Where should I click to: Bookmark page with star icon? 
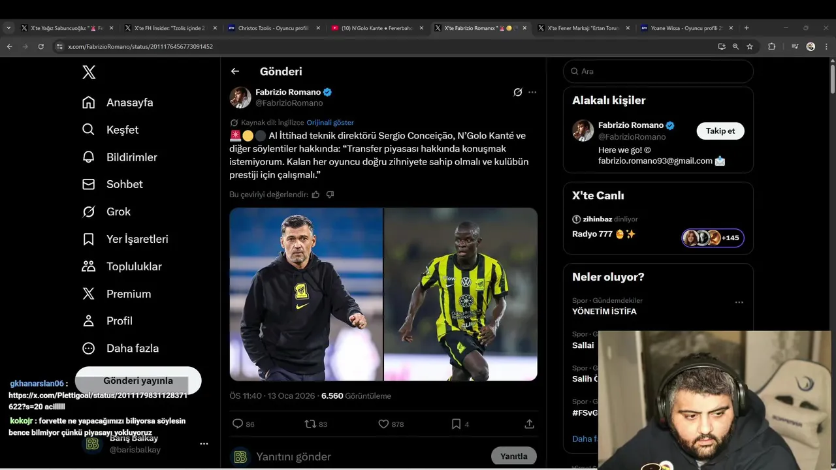tap(750, 46)
